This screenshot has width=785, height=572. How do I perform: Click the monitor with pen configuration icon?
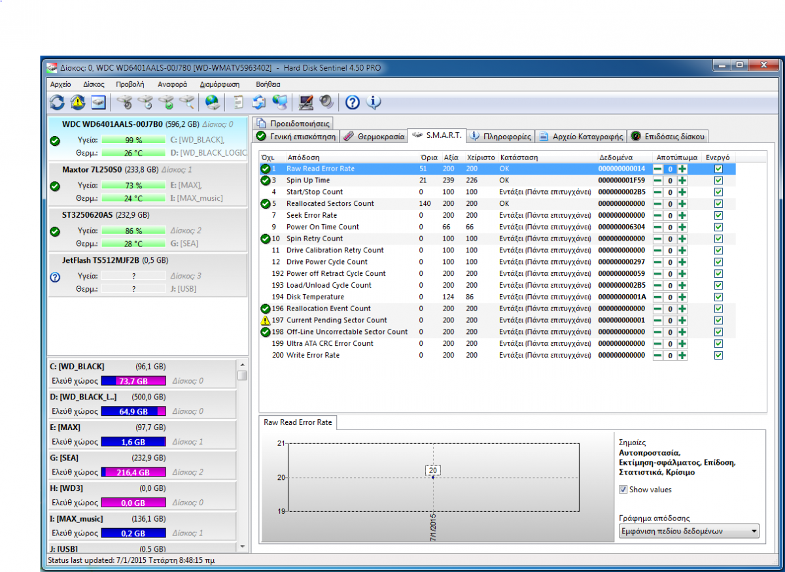click(x=305, y=102)
